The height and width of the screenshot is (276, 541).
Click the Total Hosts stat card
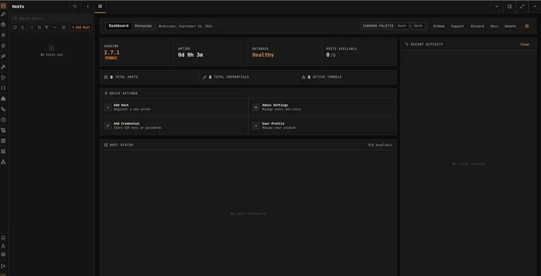(x=149, y=77)
